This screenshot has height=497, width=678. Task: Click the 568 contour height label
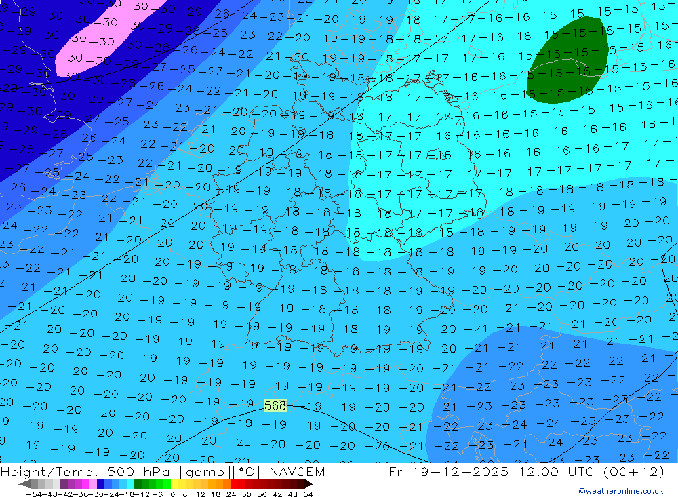[x=275, y=405]
